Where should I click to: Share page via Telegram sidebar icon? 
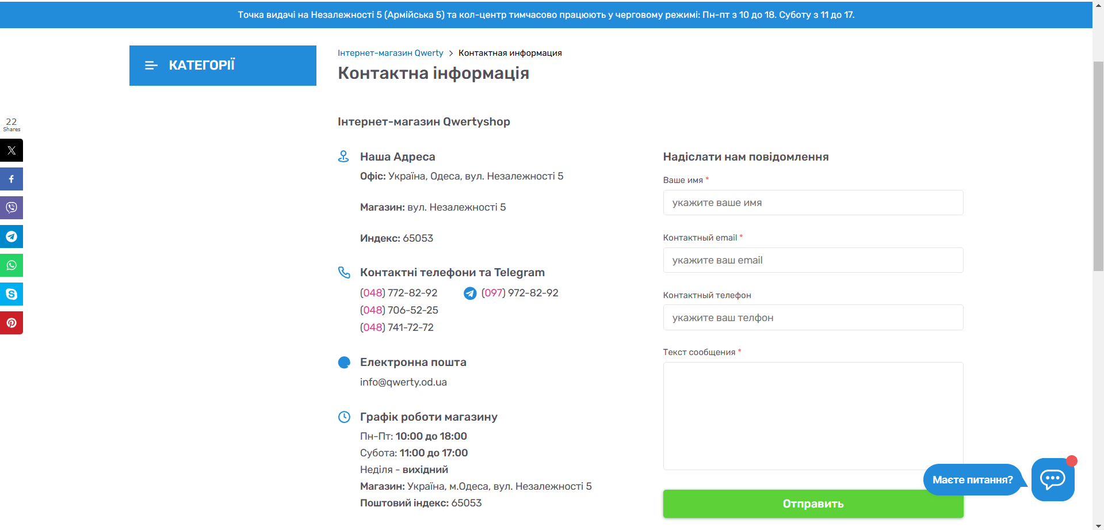tap(12, 237)
